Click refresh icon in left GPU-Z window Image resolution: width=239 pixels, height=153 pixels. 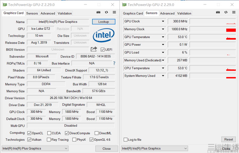(x=106, y=12)
